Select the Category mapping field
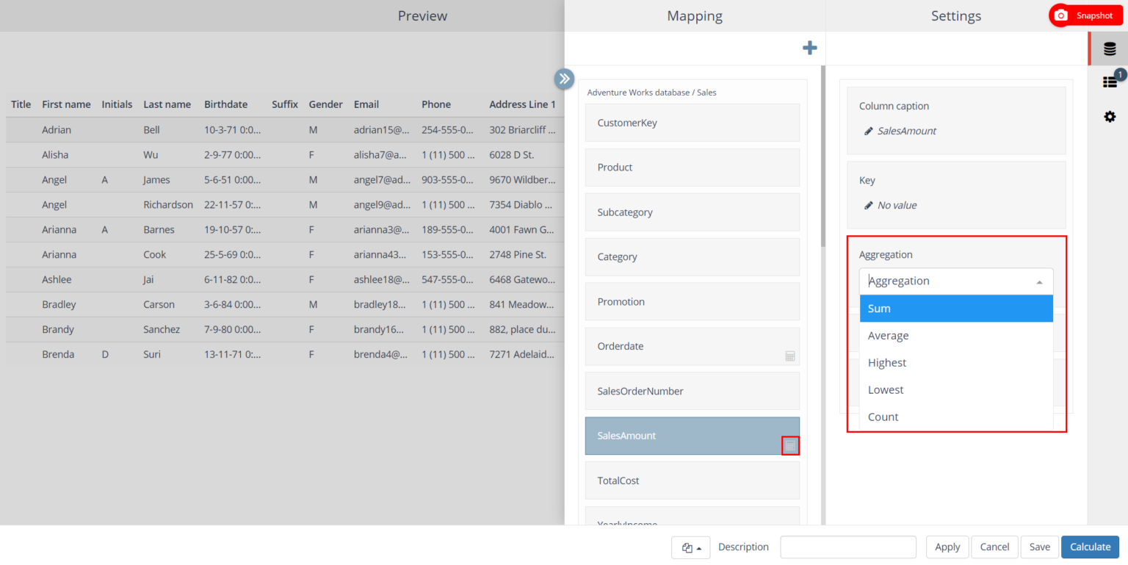 pos(692,257)
